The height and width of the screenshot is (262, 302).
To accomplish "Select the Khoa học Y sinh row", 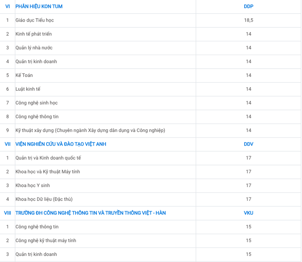I will tap(33, 185).
